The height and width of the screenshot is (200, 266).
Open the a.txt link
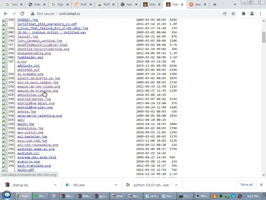(22, 61)
